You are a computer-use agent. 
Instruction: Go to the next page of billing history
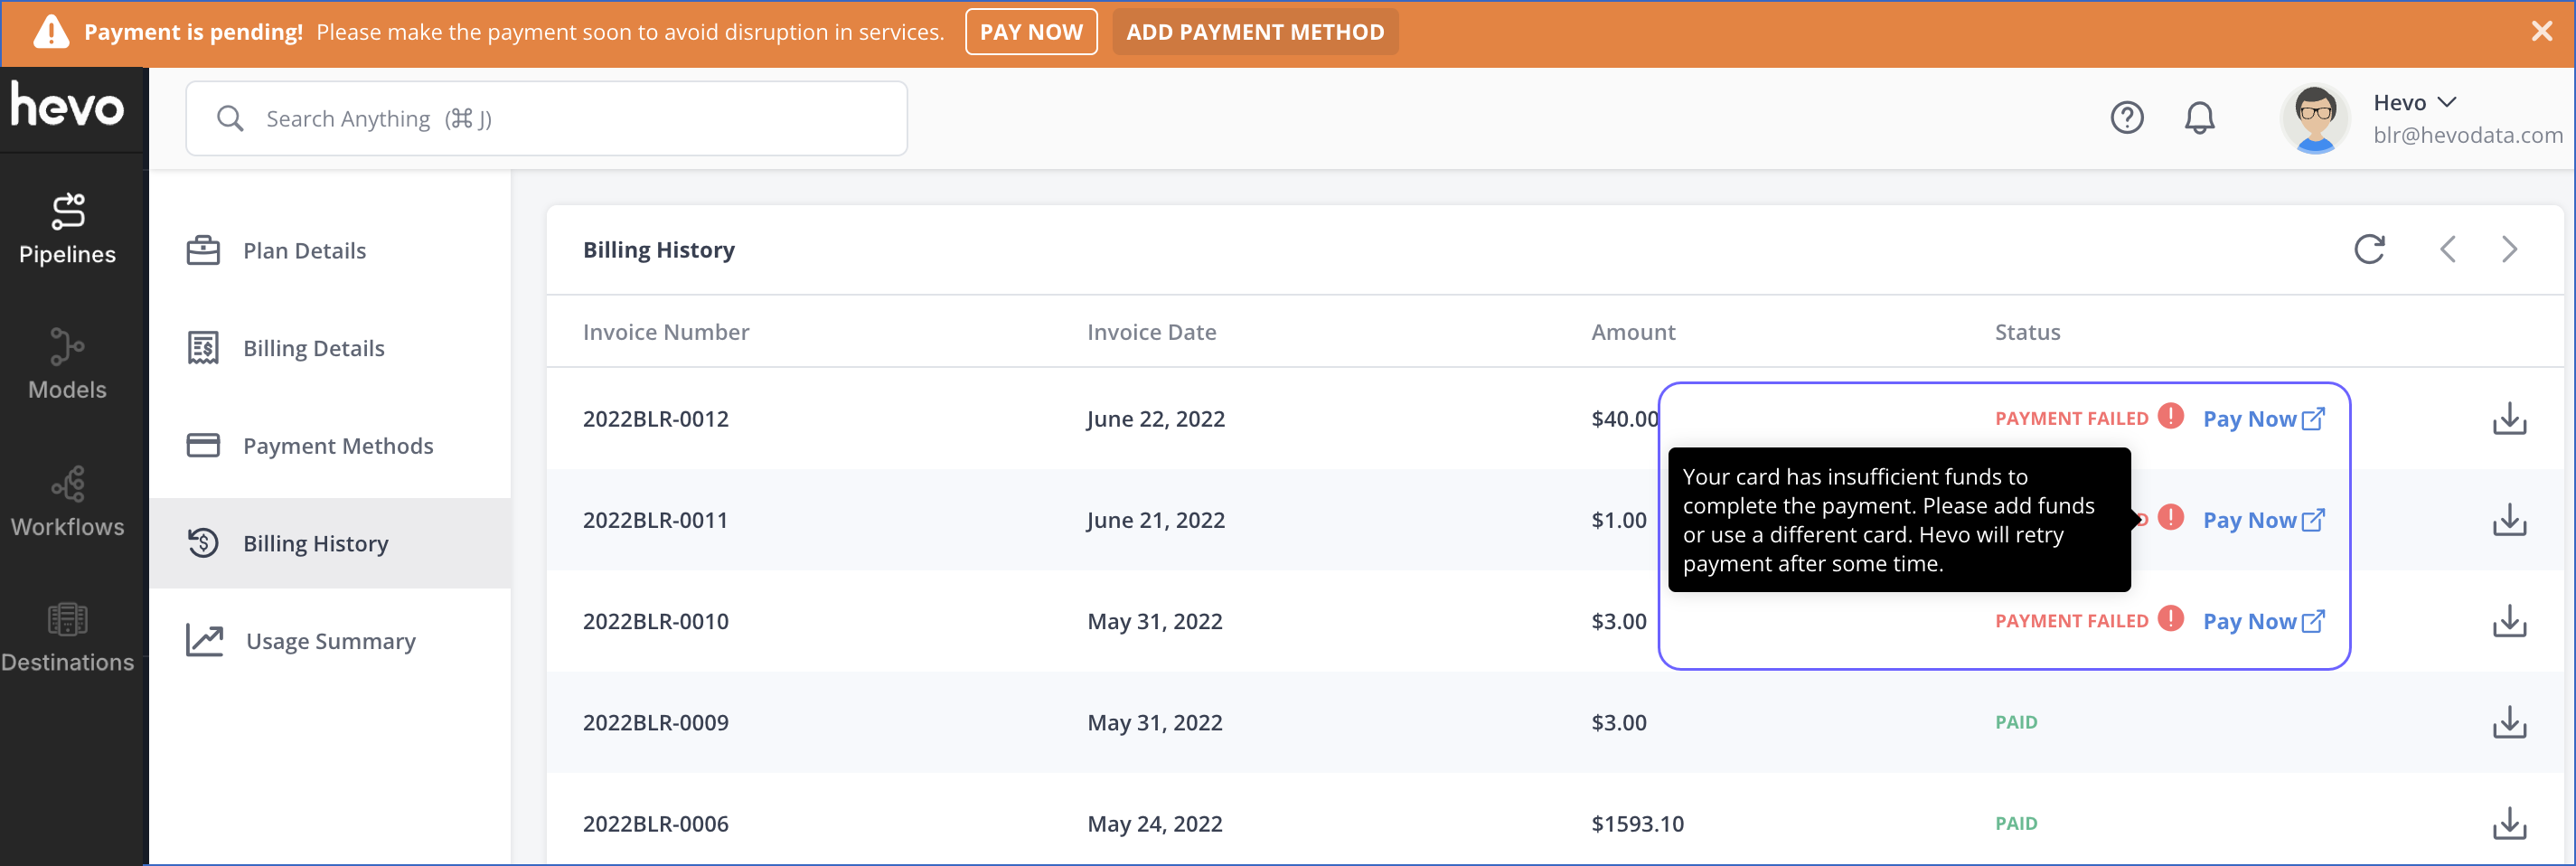pyautogui.click(x=2509, y=249)
